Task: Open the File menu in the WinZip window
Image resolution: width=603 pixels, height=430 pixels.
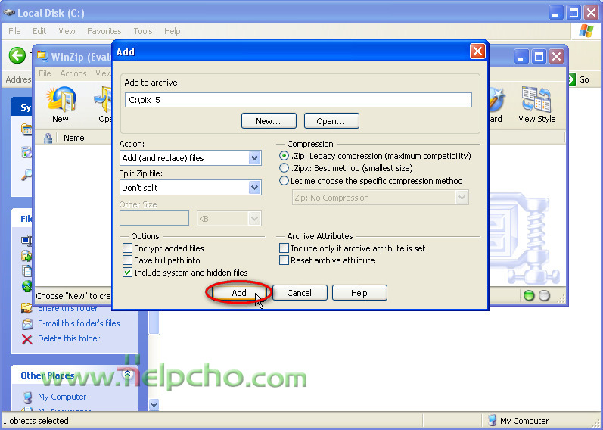Action: 45,73
